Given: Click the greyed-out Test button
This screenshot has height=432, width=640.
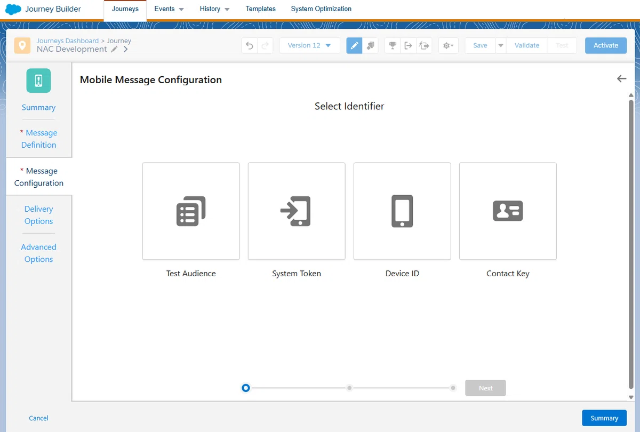Looking at the screenshot, I should [562, 45].
